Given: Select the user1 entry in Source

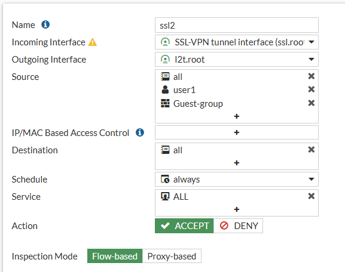Looking at the screenshot, I should (x=184, y=90).
